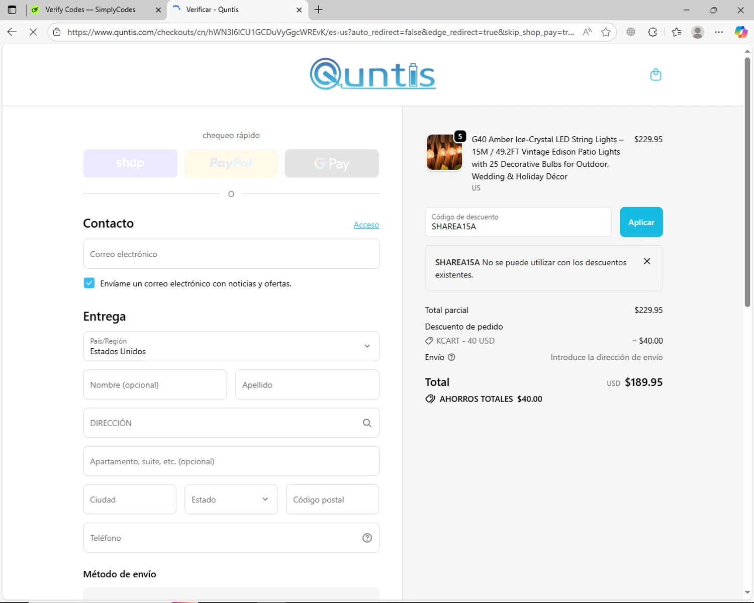Close the Verificar Quntis tab

(299, 10)
